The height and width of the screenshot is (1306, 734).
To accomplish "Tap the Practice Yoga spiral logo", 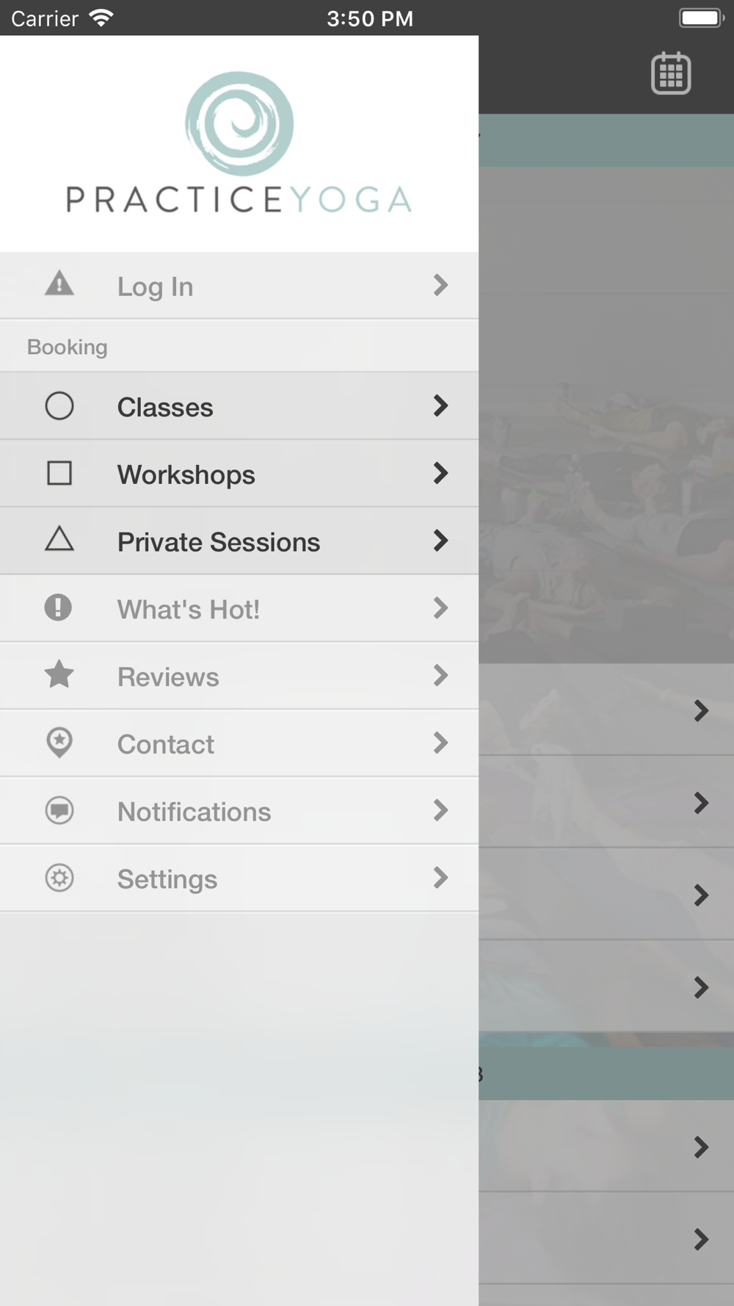I will (x=239, y=123).
